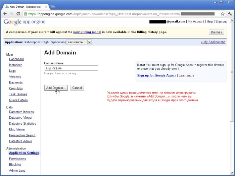The width and height of the screenshot is (235, 176).
Task: Click the page scrollbar up arrow
Action: [x=232, y=20]
